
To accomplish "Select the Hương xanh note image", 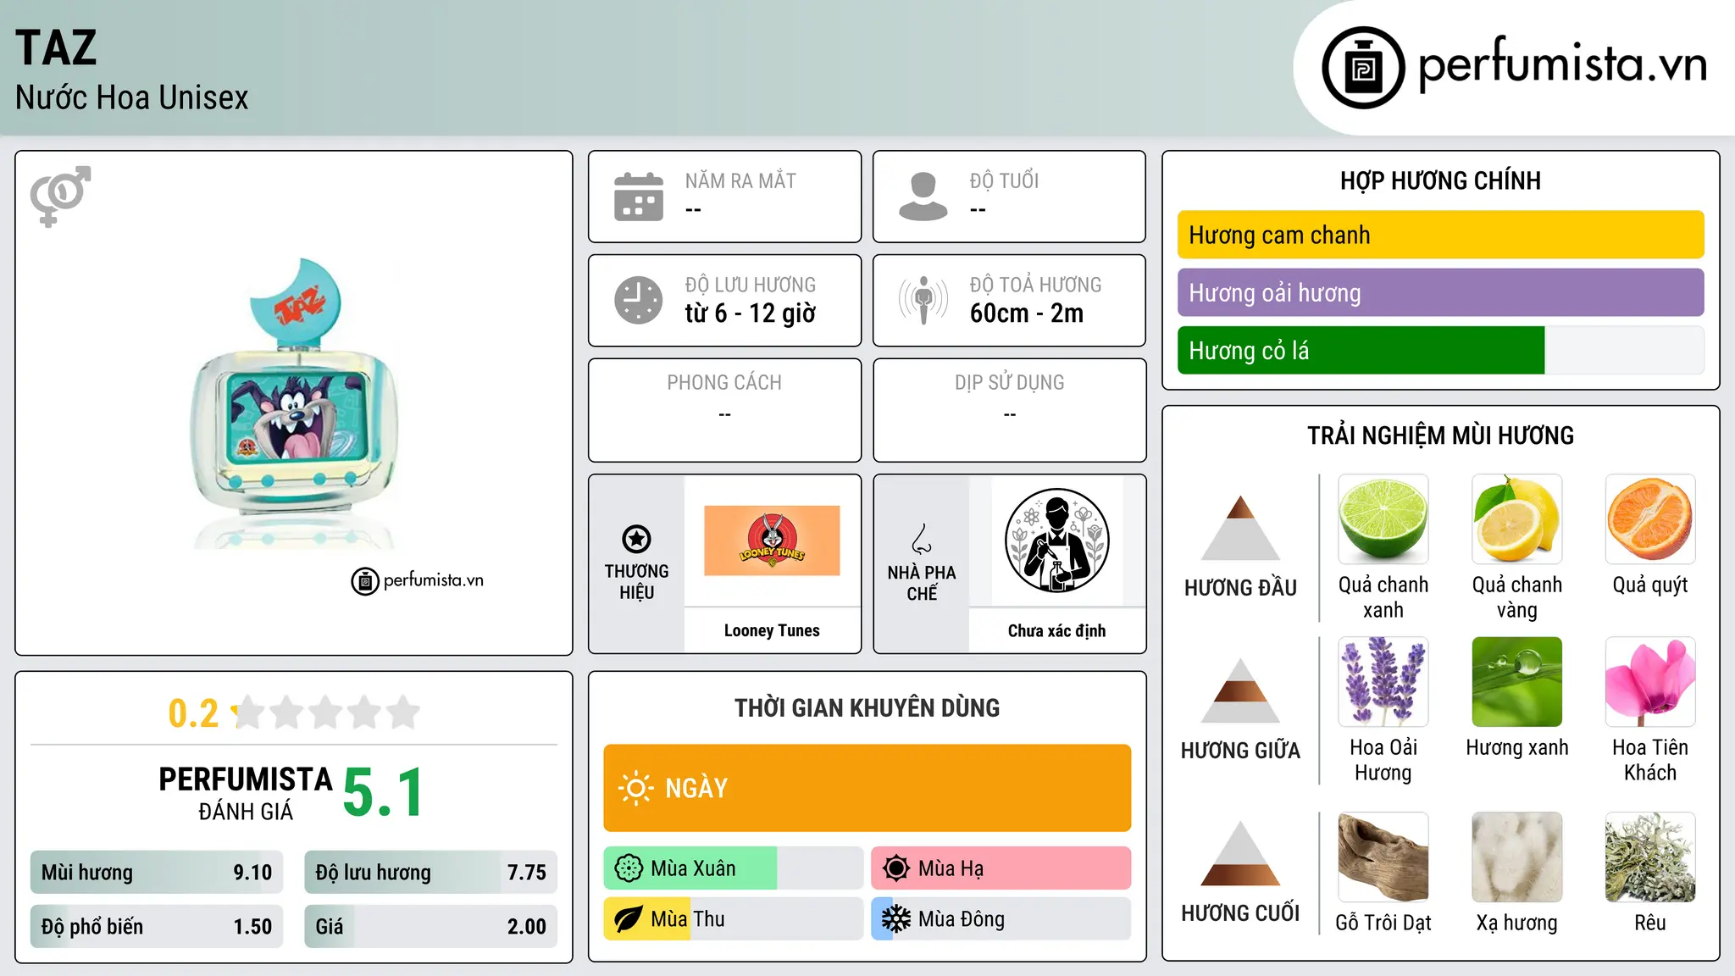I will pos(1517,682).
